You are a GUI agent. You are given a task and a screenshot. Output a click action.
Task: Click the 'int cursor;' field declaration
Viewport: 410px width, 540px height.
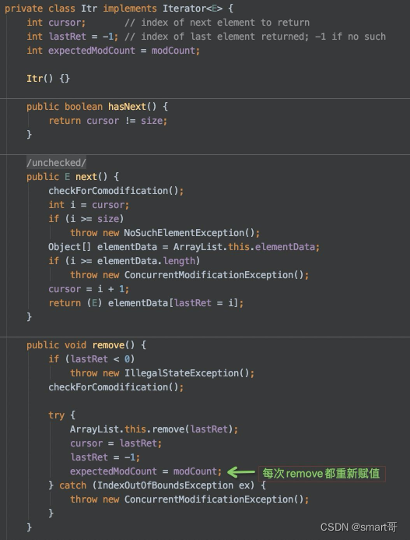point(56,23)
